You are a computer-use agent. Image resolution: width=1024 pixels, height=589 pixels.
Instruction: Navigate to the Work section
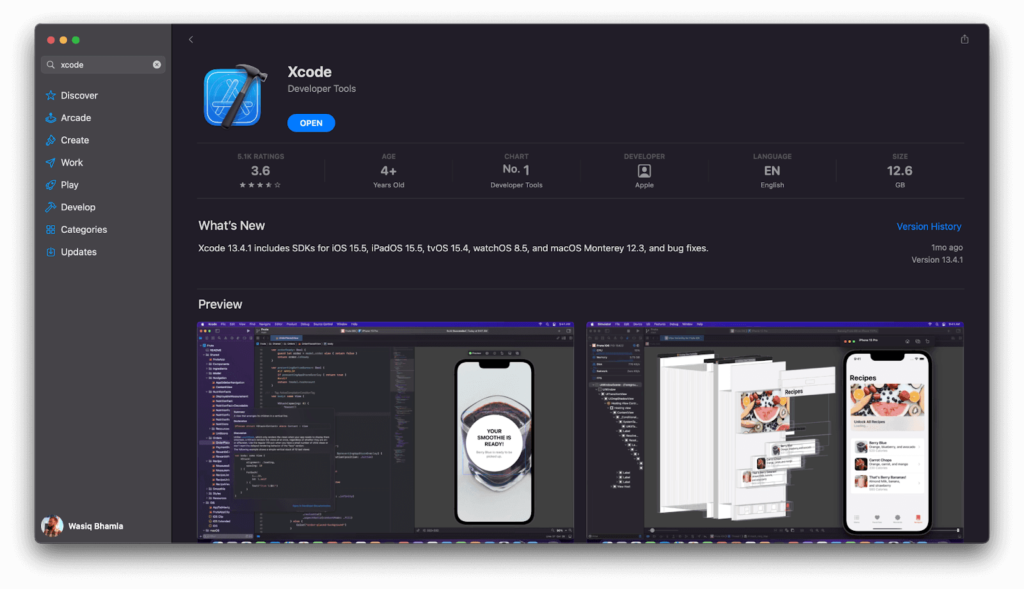point(71,162)
